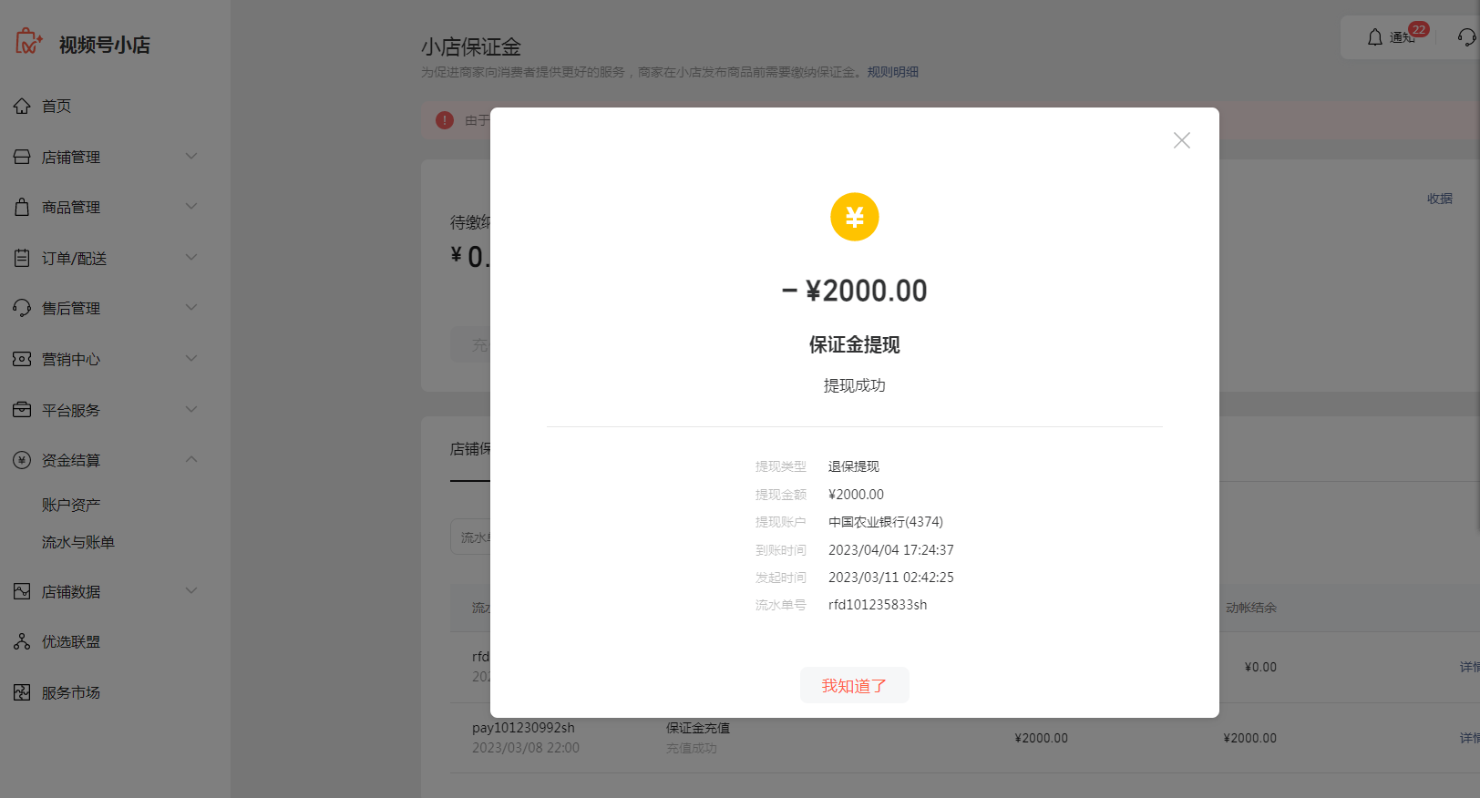Open the 账户资产 submenu item
The image size is (1480, 798).
click(x=71, y=505)
